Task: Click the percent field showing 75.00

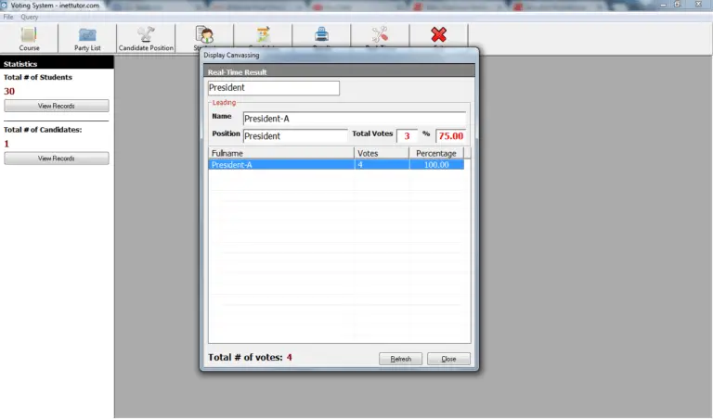Action: pos(450,135)
